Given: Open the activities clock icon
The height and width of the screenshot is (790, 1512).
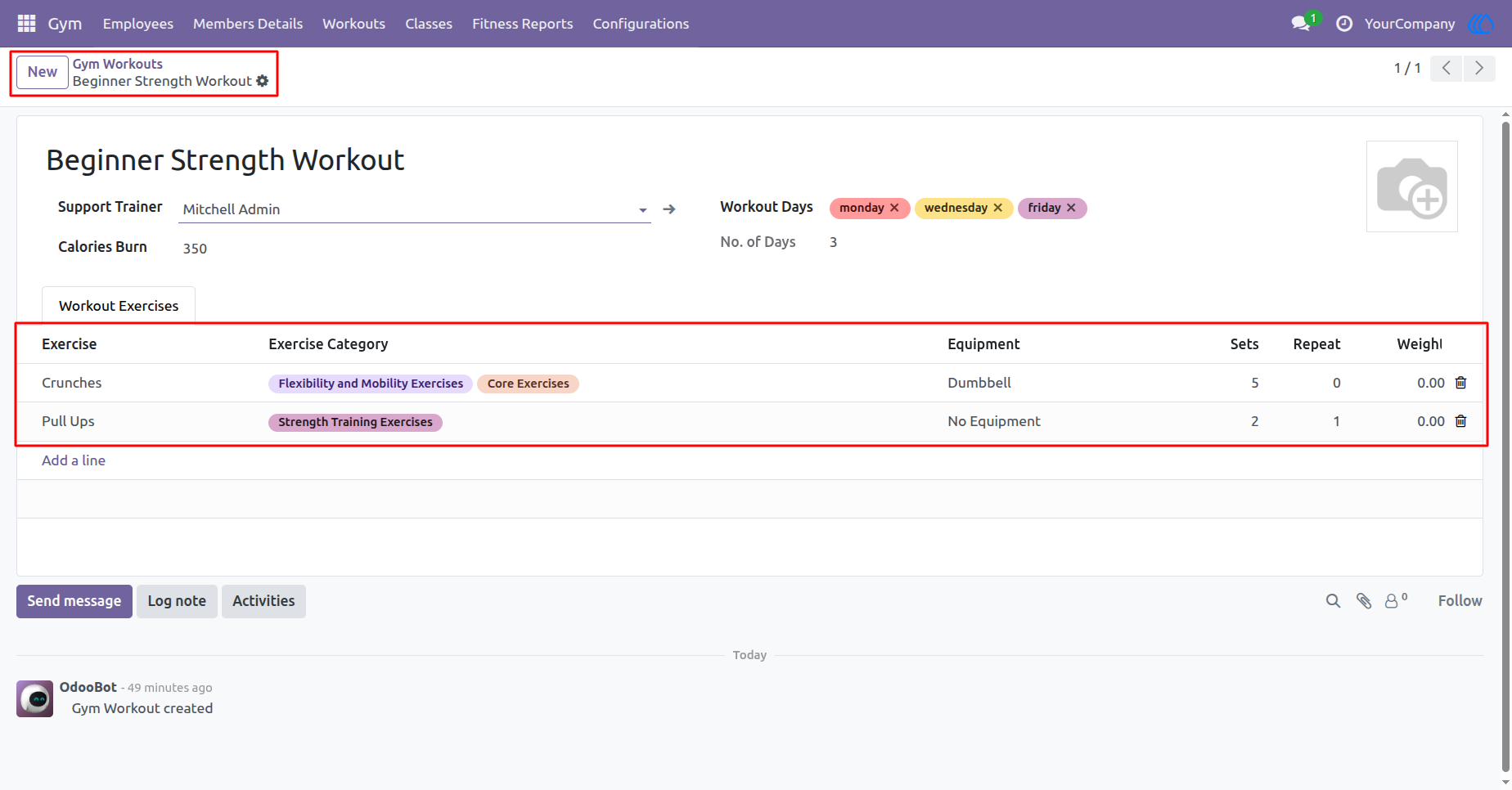Looking at the screenshot, I should coord(1343,24).
